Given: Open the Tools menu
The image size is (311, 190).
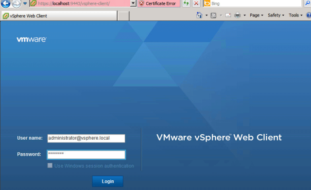Looking at the screenshot, I should click(295, 15).
